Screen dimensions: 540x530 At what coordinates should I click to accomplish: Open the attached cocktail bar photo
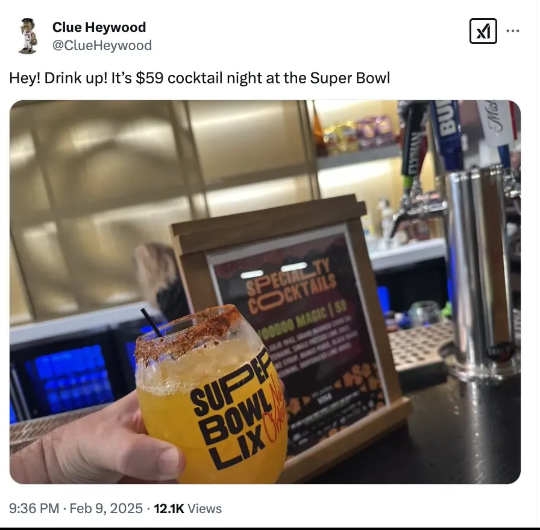265,292
